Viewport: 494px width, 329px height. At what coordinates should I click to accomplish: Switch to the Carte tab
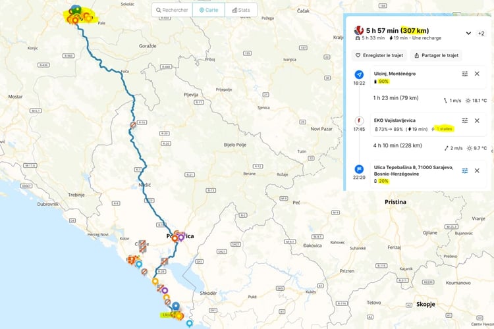click(206, 10)
